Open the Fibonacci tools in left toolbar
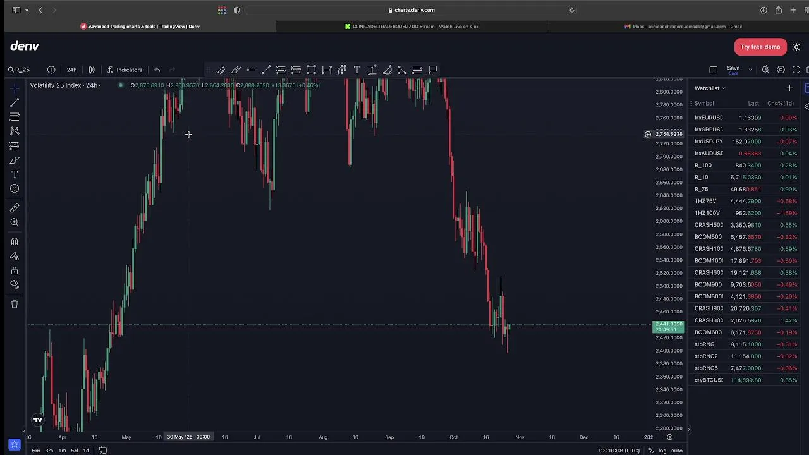The height and width of the screenshot is (455, 809). click(15, 116)
